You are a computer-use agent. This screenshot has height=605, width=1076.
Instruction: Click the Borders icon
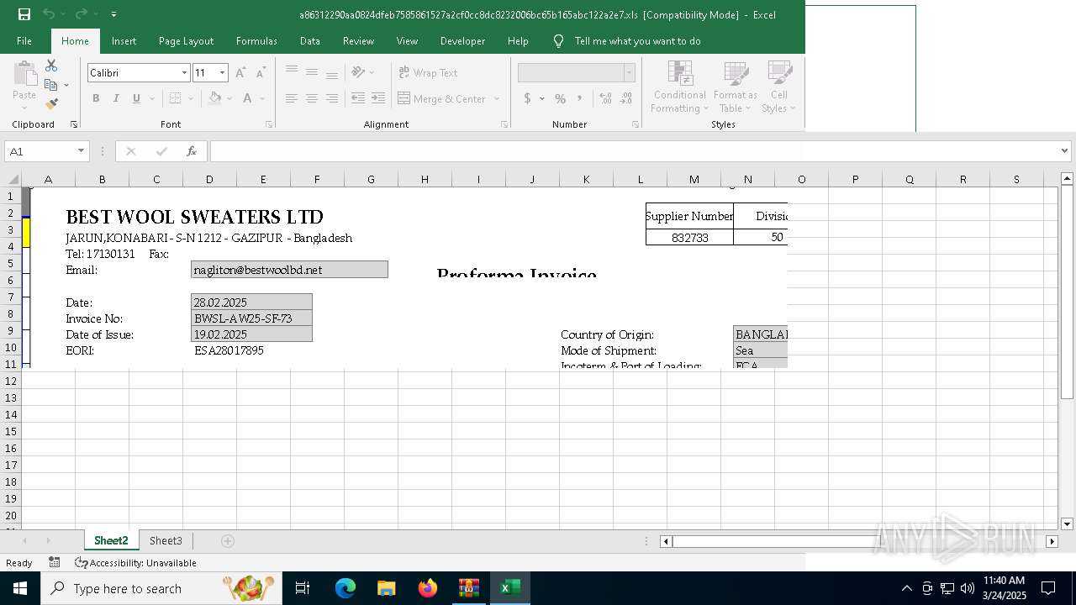point(175,98)
